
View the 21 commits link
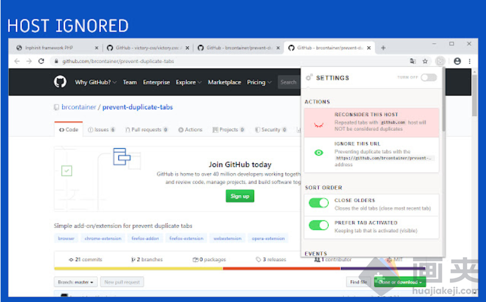click(86, 259)
